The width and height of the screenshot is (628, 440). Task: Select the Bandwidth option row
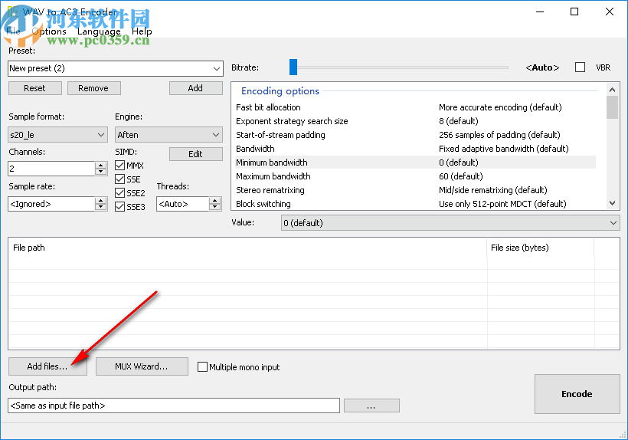coord(415,149)
